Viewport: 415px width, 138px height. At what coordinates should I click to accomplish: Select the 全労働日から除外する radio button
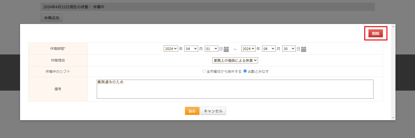coord(204,71)
